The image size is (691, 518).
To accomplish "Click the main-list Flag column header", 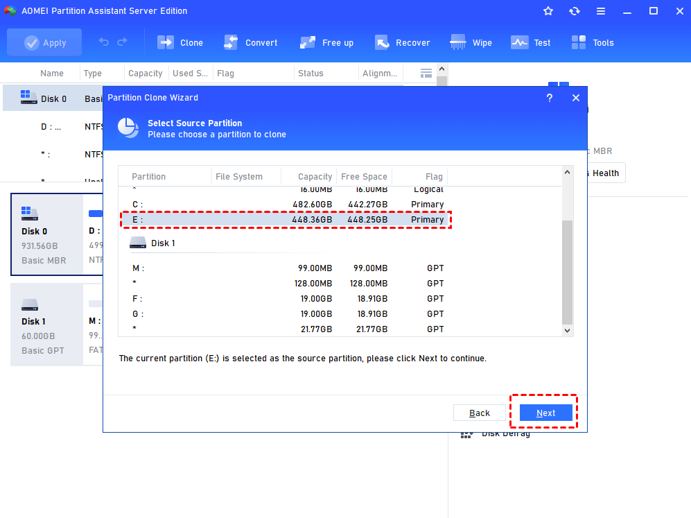I will (x=225, y=74).
